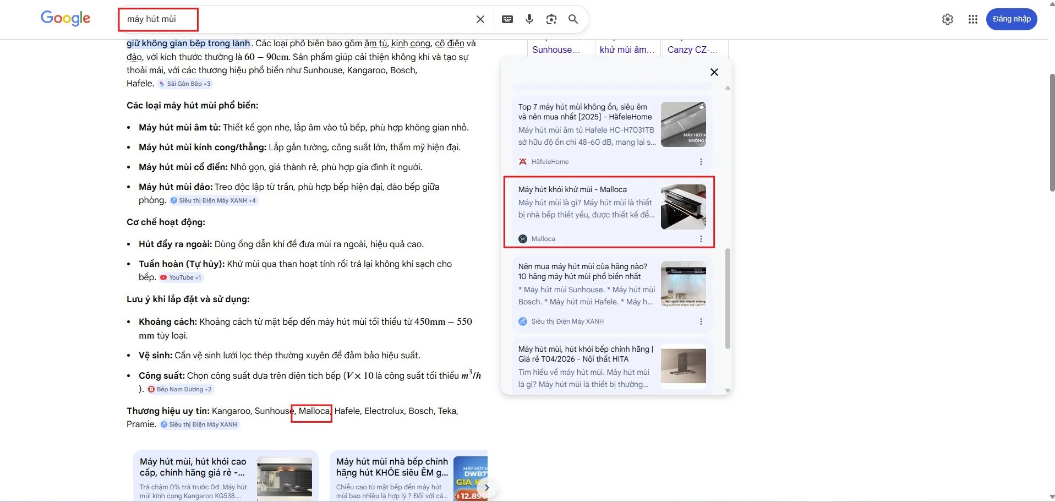Click the Häfele result thumbnail image
The height and width of the screenshot is (502, 1055).
tap(684, 124)
